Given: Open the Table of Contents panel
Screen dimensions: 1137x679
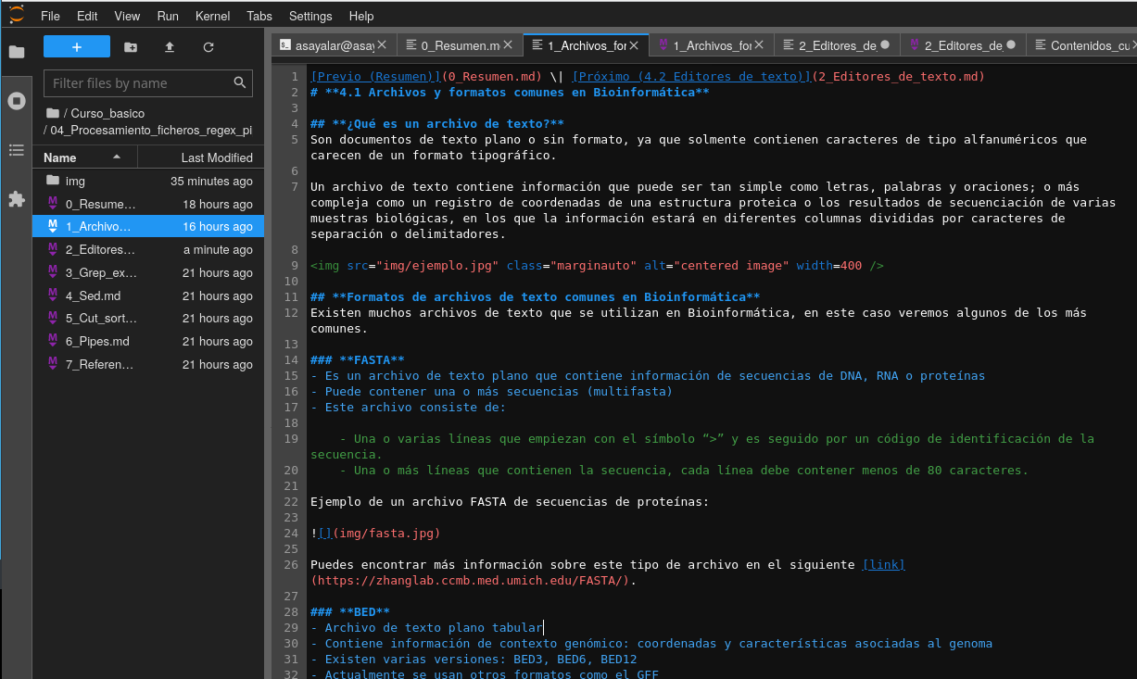Looking at the screenshot, I should [x=16, y=149].
